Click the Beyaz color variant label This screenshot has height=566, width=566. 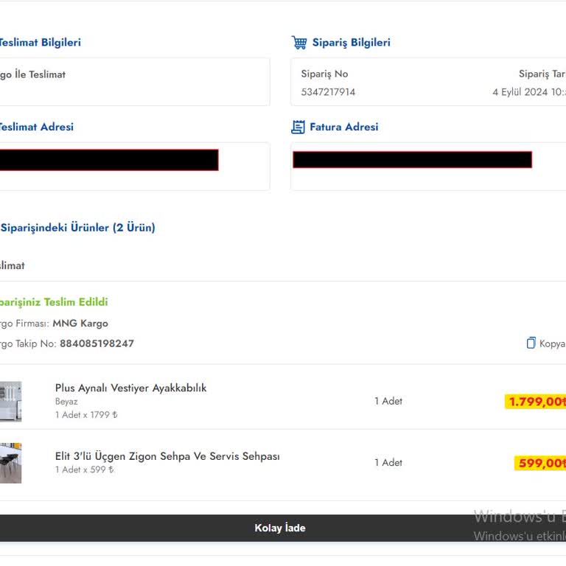tap(66, 402)
